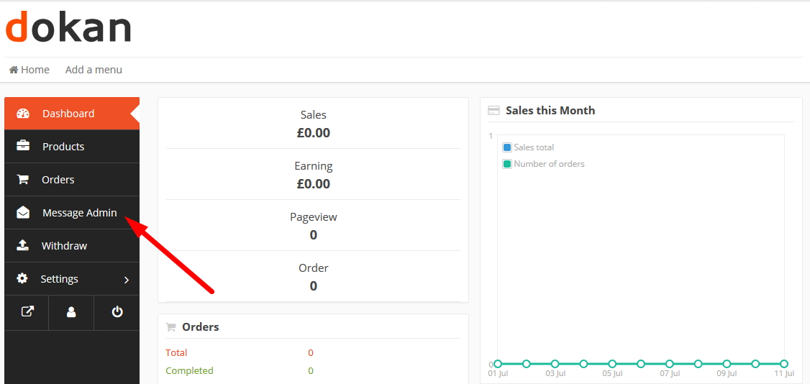
Task: Click the Total orders count 0
Action: coord(311,353)
